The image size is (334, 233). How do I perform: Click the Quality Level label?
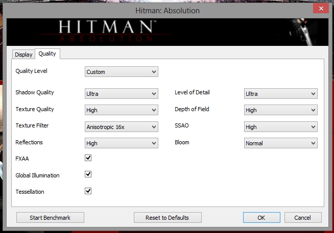31,71
